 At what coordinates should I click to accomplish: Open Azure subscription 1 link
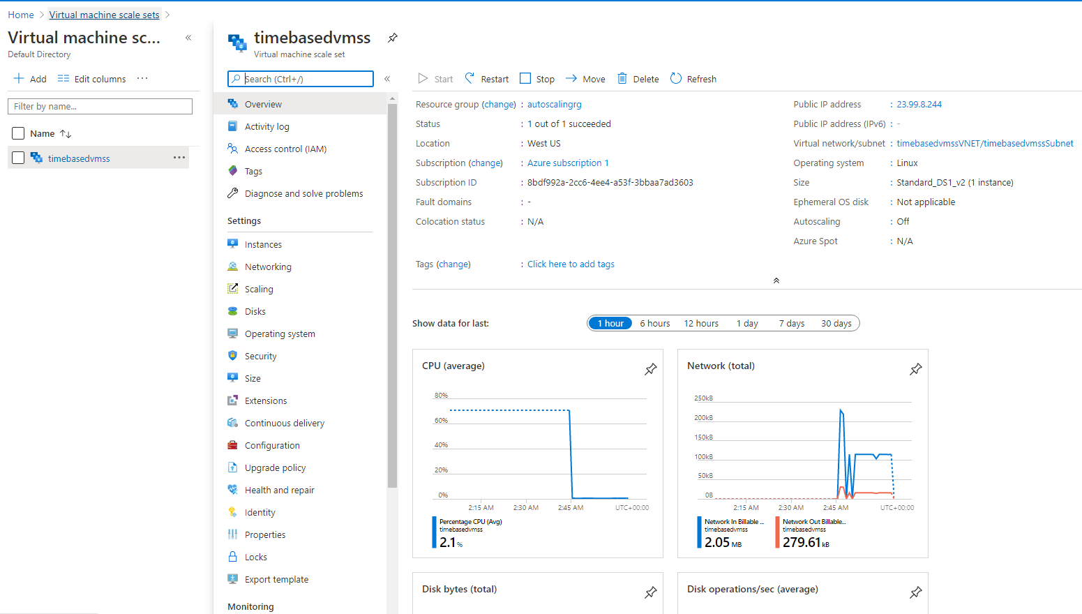coord(568,163)
